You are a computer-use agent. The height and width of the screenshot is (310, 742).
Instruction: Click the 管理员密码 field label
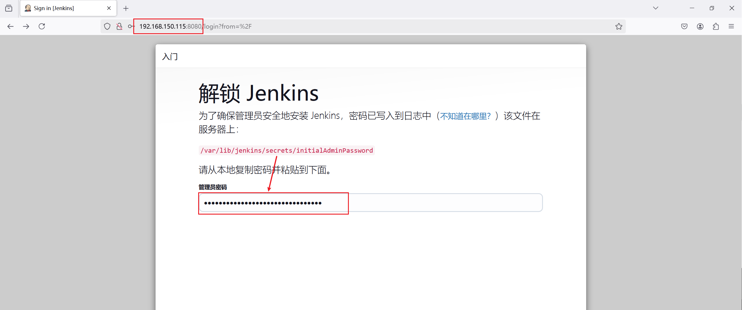(213, 187)
